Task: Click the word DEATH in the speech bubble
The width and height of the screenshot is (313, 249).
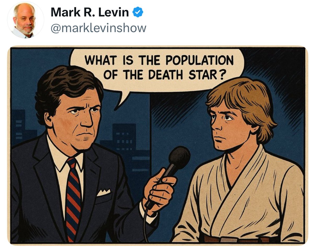Action: (x=165, y=75)
